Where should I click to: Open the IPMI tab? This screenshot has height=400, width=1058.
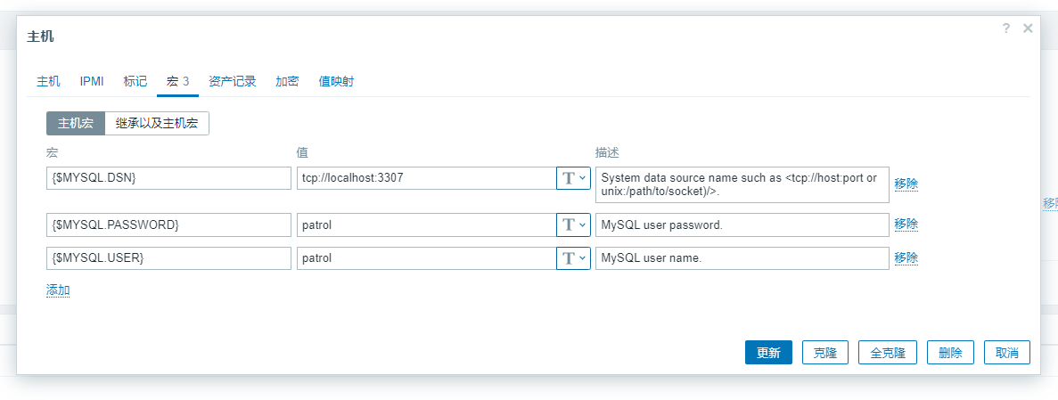point(92,82)
